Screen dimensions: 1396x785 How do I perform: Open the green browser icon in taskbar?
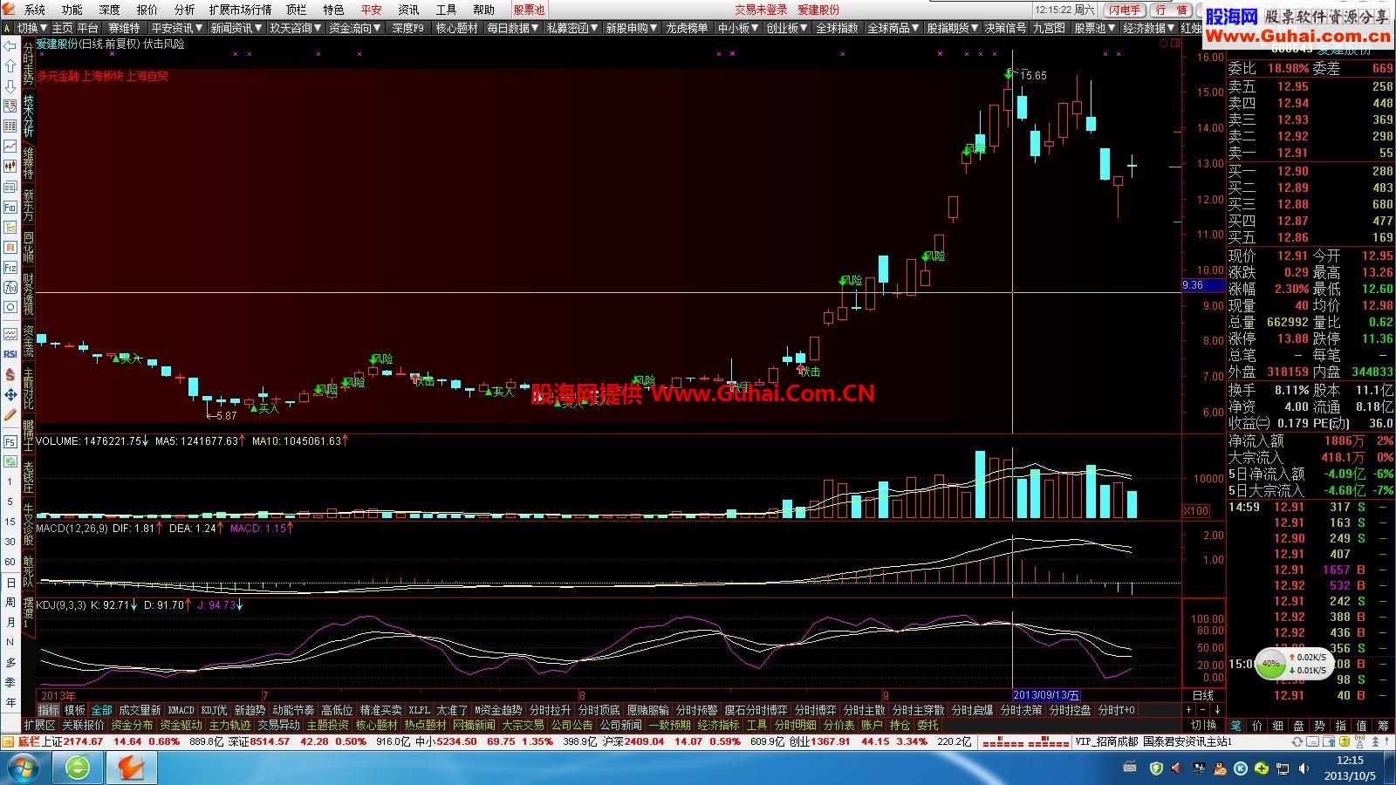coord(78,768)
